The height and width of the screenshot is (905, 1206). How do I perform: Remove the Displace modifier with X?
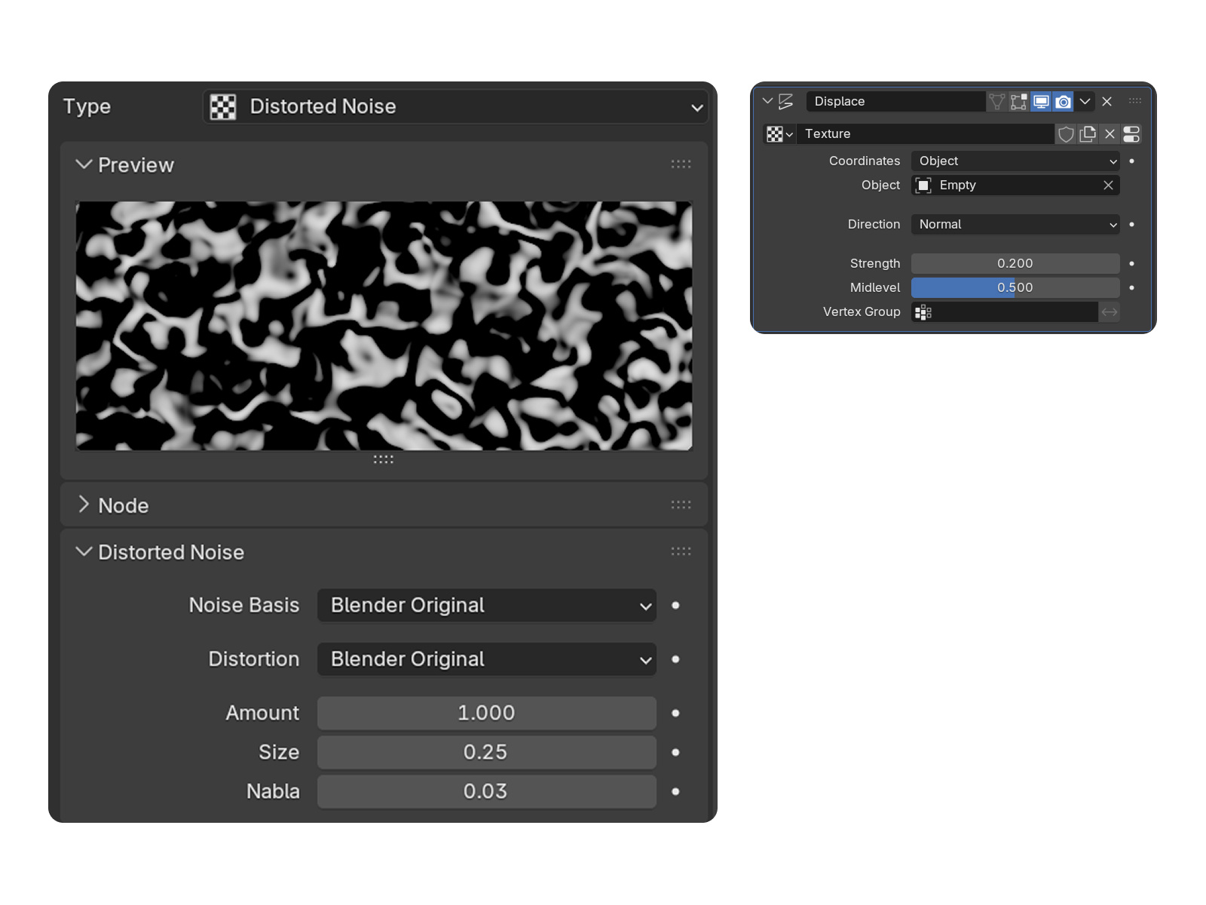[1107, 101]
